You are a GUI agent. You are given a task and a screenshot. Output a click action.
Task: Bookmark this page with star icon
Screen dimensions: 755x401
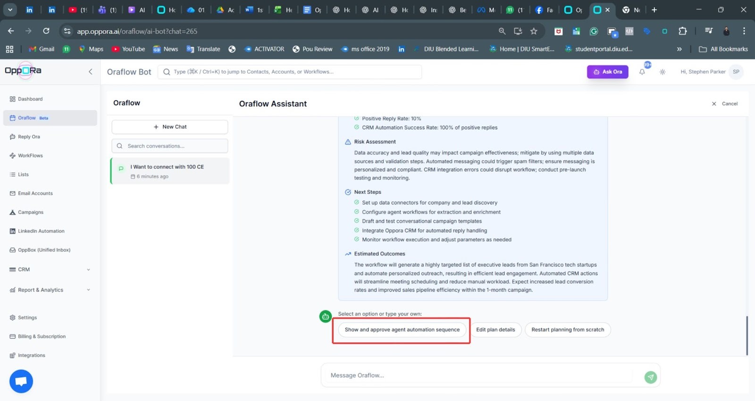tap(534, 31)
